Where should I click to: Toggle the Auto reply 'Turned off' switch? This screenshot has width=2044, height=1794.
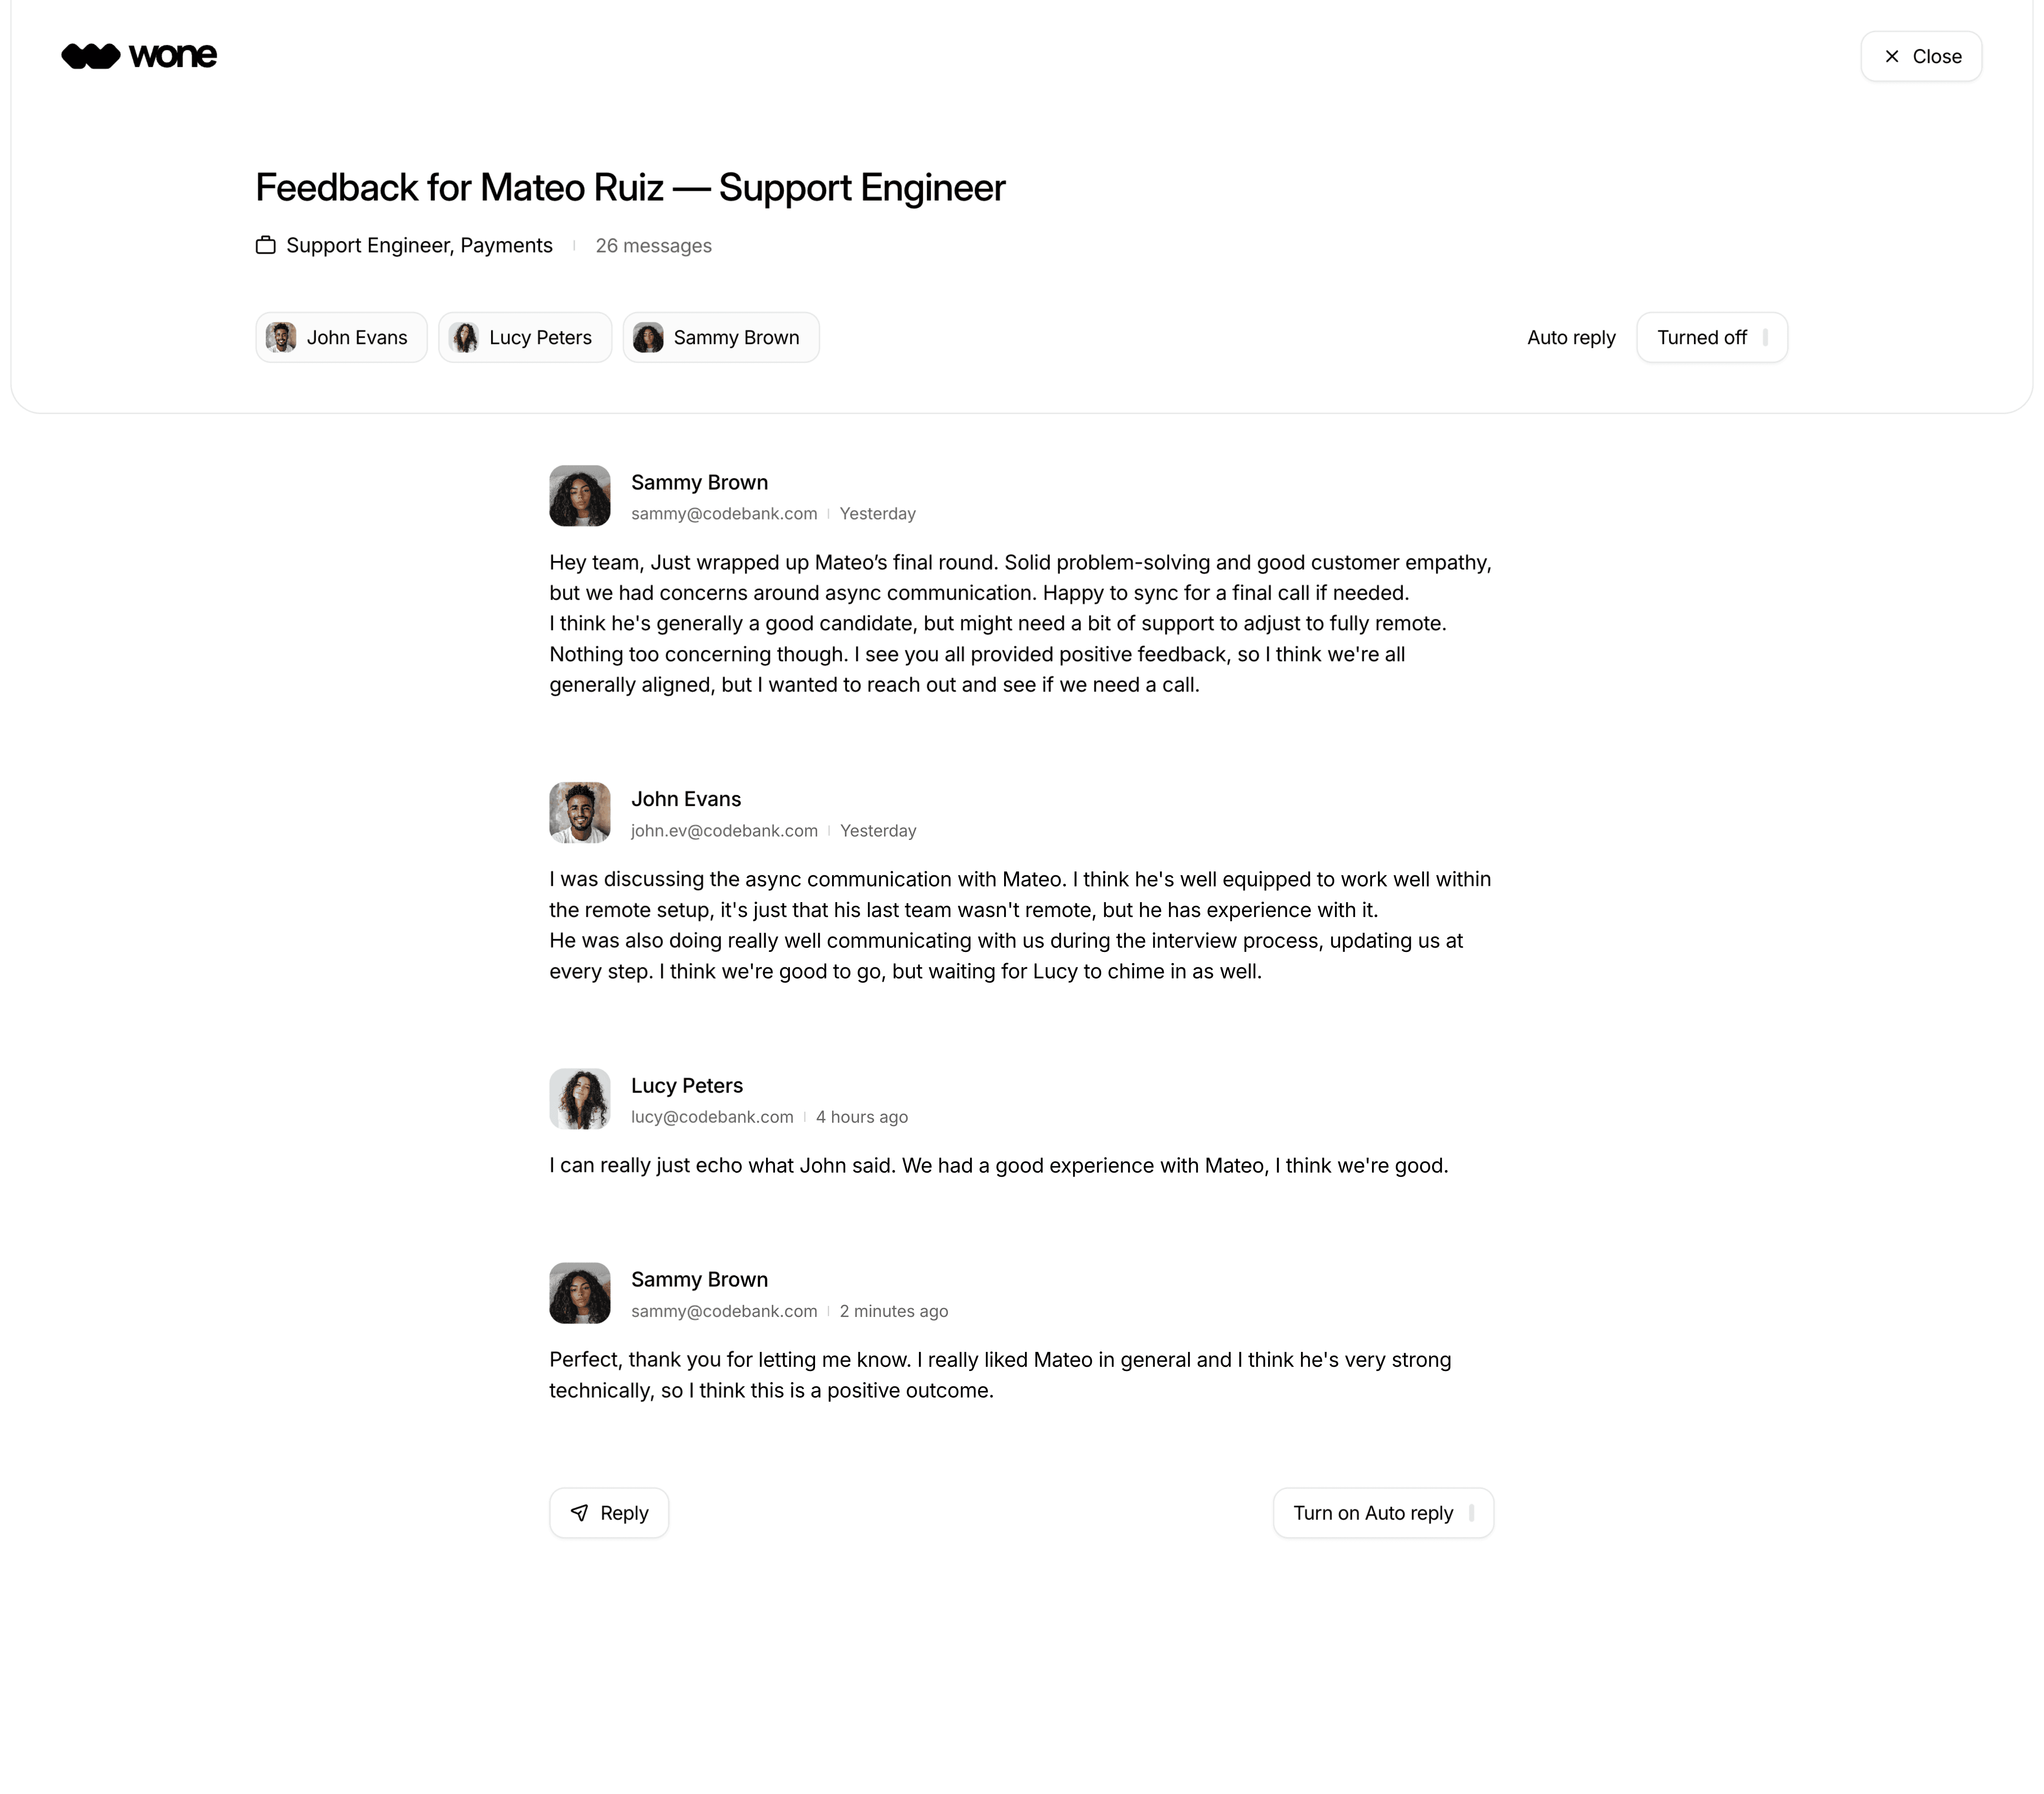click(1712, 337)
